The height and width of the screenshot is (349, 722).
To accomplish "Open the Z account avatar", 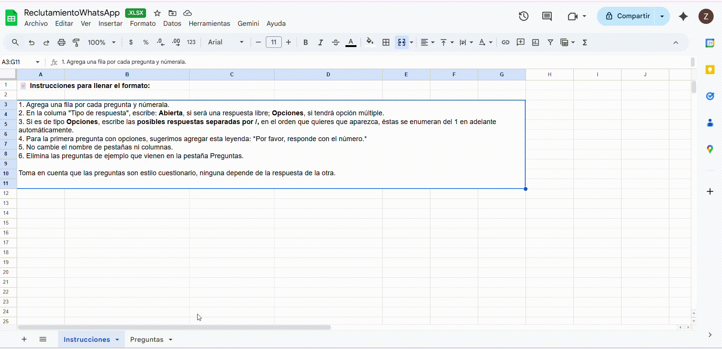I will coord(706,16).
